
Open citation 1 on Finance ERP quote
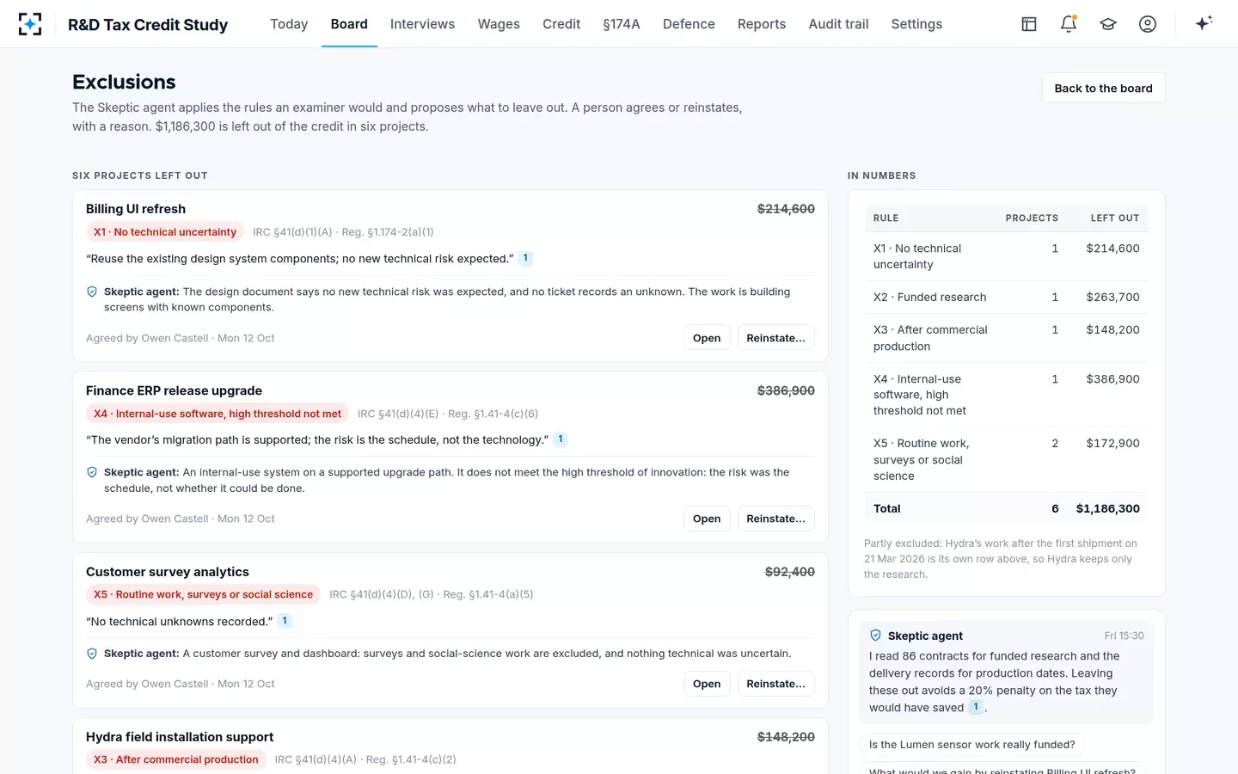click(561, 439)
